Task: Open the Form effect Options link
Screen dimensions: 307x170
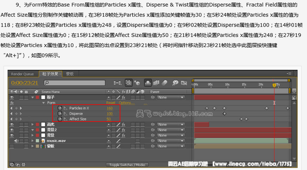Action: (126, 103)
